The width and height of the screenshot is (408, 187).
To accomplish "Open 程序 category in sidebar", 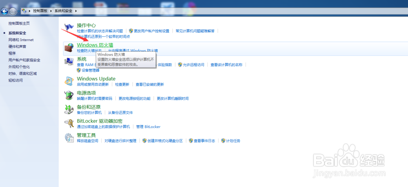I will tap(12, 53).
